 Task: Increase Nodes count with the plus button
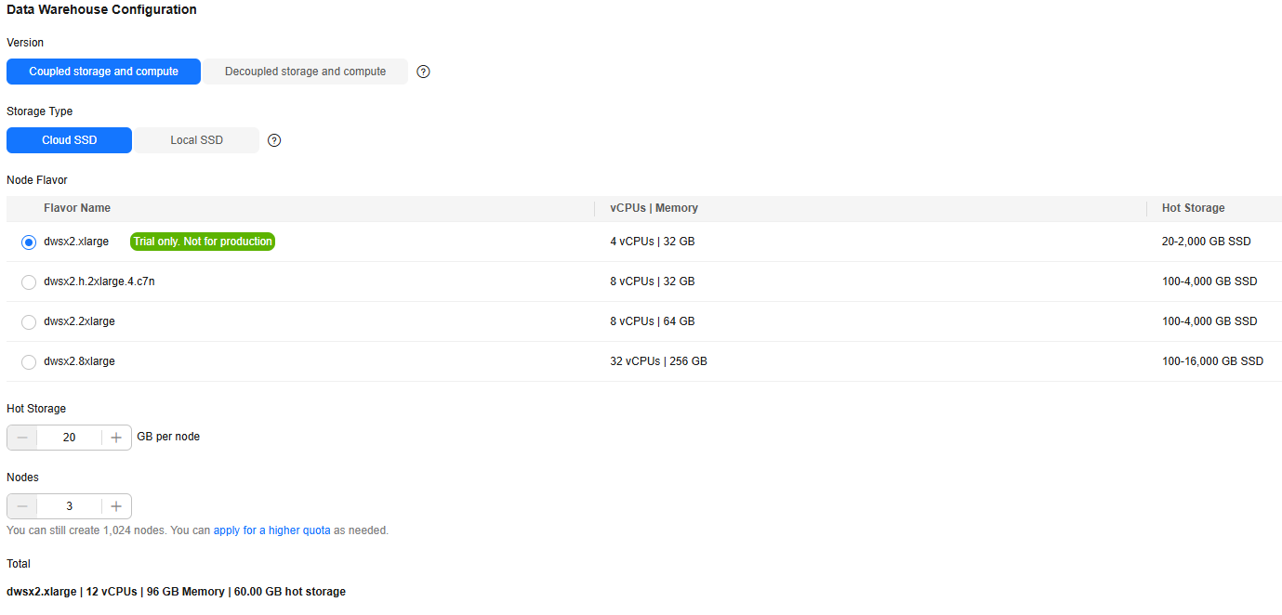coord(116,506)
